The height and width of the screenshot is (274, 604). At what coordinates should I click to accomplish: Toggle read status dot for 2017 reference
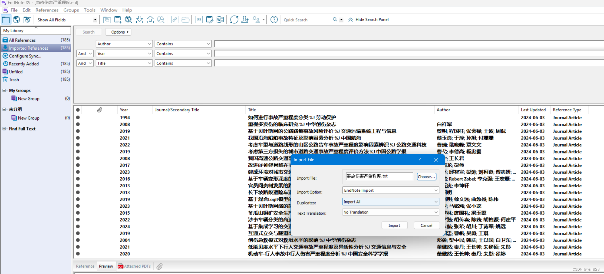pos(78,165)
